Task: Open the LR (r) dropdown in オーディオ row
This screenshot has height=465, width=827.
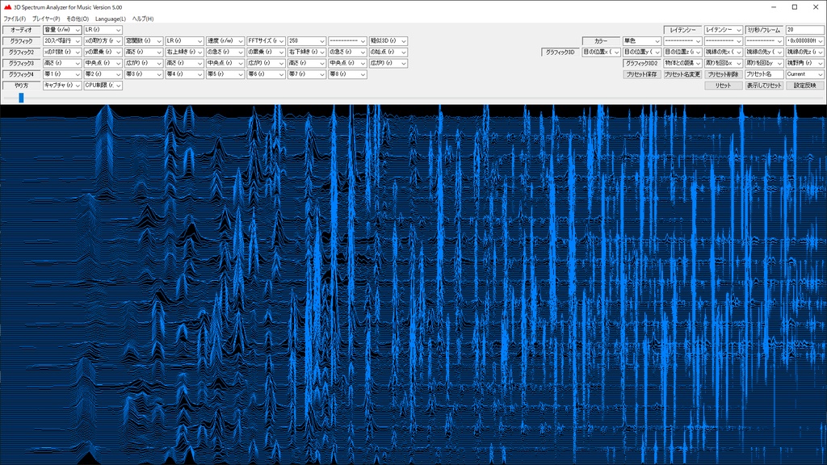Action: click(103, 30)
